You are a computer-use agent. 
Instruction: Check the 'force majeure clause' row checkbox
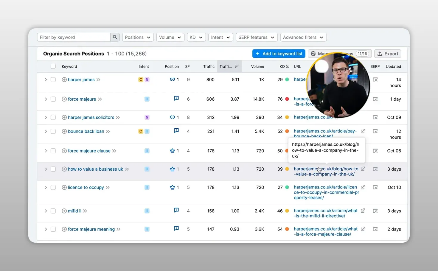tap(53, 151)
